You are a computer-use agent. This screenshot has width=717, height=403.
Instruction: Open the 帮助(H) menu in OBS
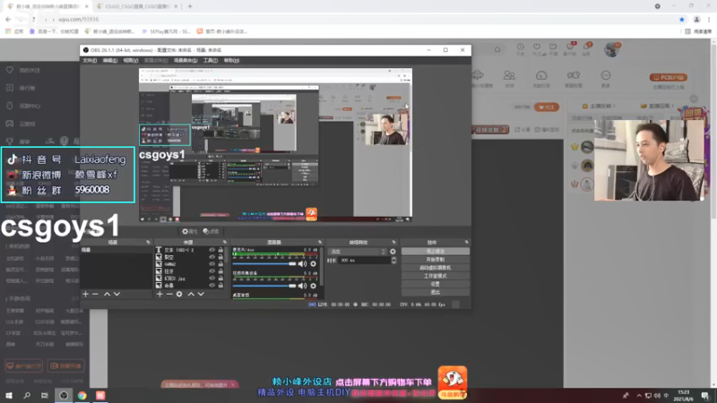231,60
